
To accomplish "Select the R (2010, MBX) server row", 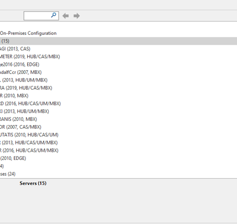I will (x=14, y=96).
